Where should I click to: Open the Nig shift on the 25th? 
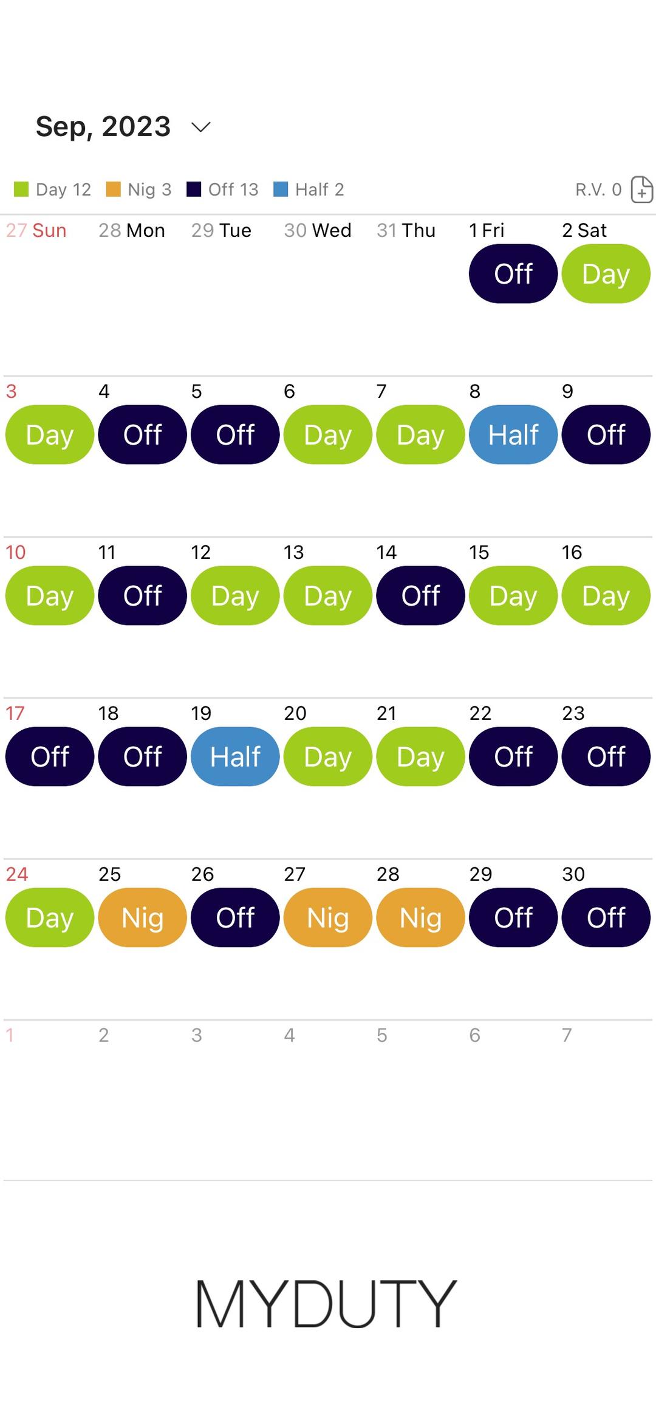(x=143, y=917)
